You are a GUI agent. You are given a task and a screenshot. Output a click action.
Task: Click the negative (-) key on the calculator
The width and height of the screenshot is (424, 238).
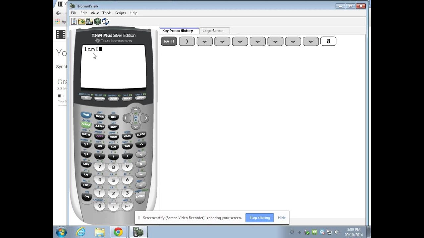pos(127,206)
